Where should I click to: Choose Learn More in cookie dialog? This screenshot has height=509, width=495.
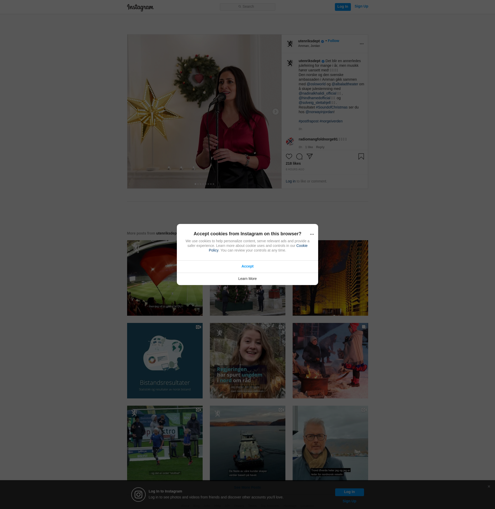[x=247, y=279]
